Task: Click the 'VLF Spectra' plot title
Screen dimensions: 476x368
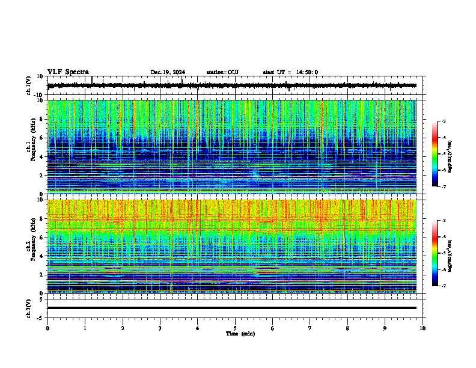Action: [x=68, y=72]
